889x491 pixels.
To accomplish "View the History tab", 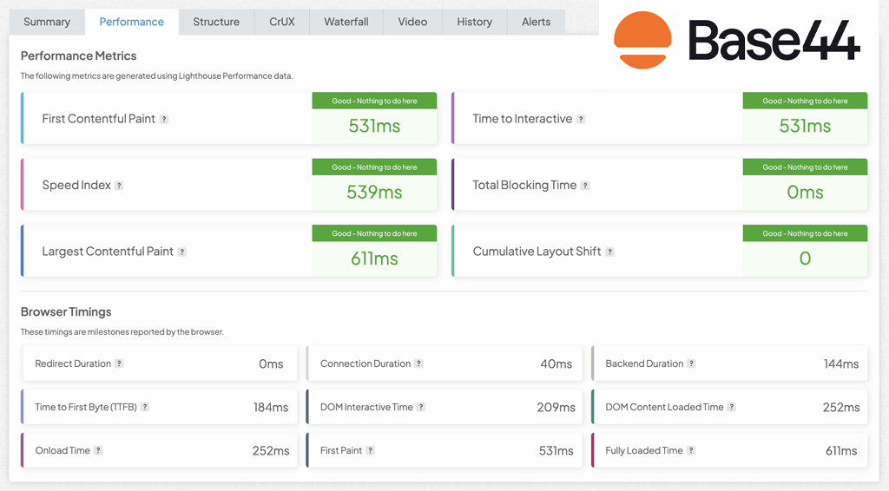I will pyautogui.click(x=475, y=22).
